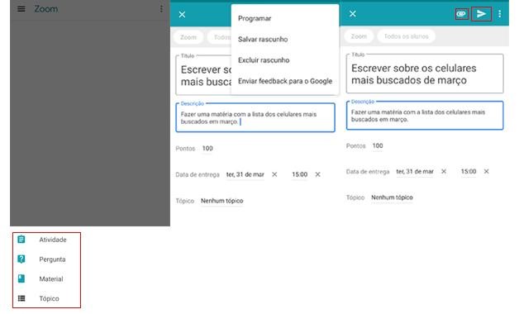519x314 pixels.
Task: Open the hamburger menu next to Zoom
Action: 21,9
